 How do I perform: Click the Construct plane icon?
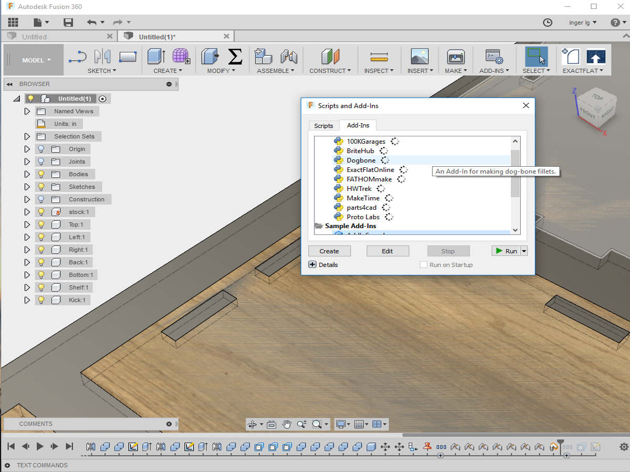pos(330,56)
